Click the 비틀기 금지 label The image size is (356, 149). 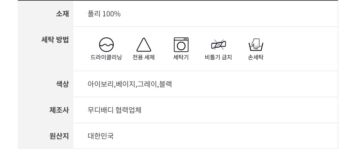218,57
